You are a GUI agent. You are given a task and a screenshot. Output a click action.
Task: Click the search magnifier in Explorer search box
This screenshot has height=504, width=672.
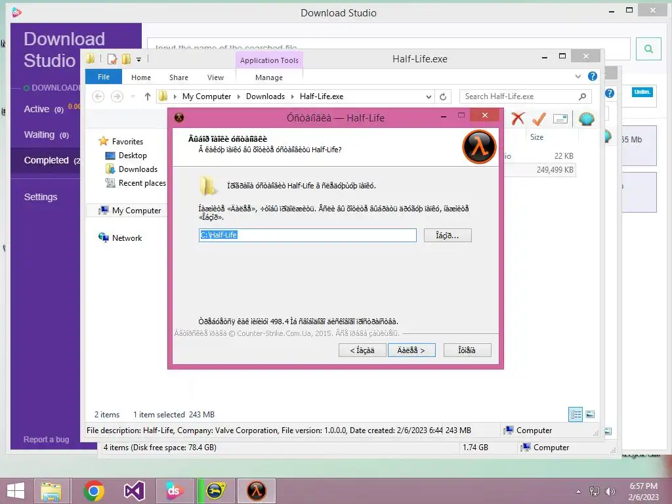pyautogui.click(x=582, y=96)
